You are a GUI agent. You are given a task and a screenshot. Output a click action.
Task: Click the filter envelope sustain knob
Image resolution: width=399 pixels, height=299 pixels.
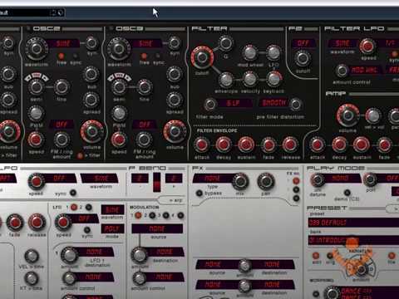pos(246,145)
